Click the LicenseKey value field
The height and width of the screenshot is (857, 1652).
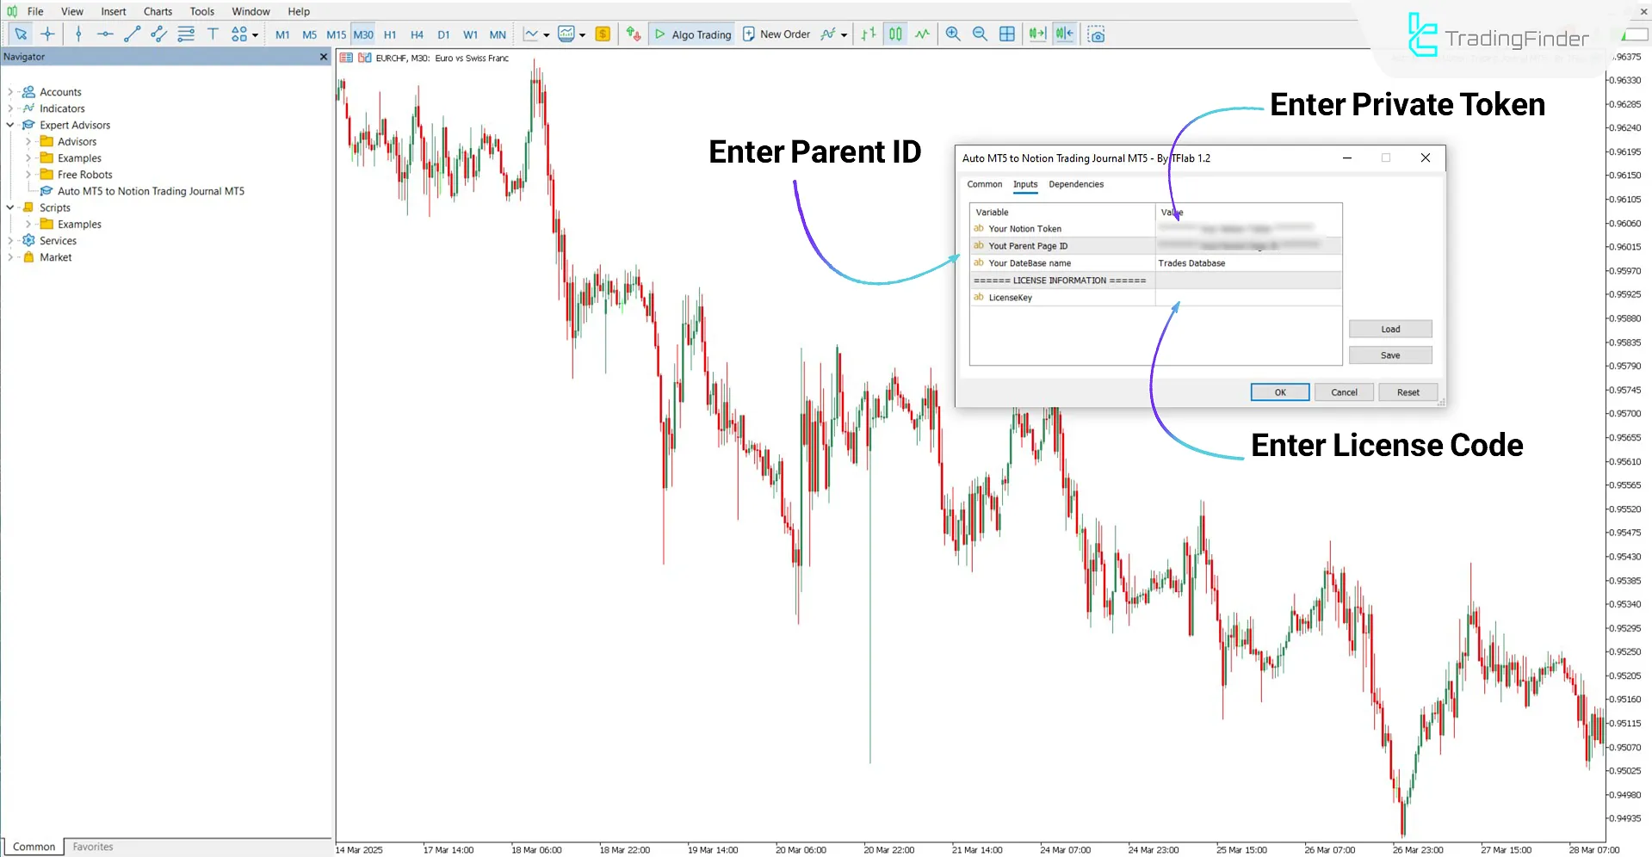coord(1248,297)
